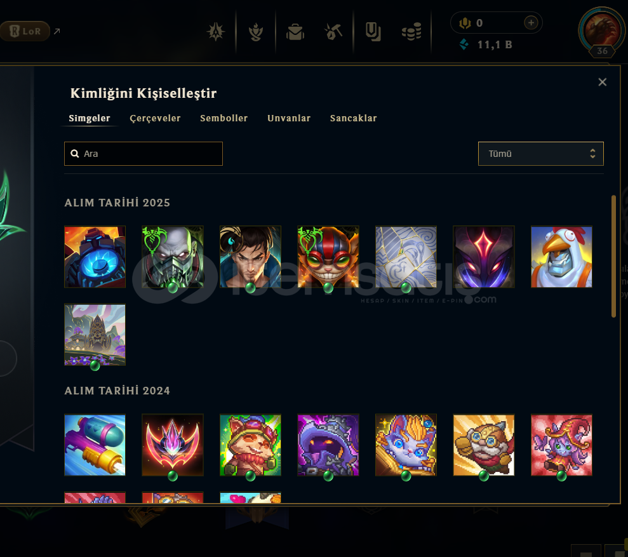The height and width of the screenshot is (557, 628).
Task: Open the profile avatar at level 36
Action: point(601,31)
